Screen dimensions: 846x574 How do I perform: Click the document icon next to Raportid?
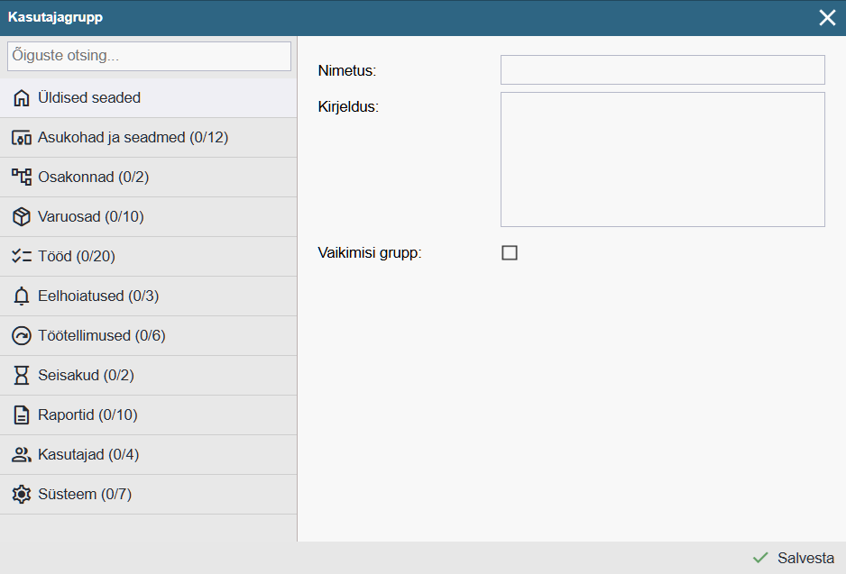point(22,415)
